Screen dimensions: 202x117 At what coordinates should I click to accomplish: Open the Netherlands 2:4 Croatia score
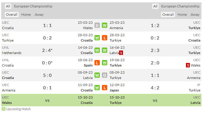tap(47, 50)
